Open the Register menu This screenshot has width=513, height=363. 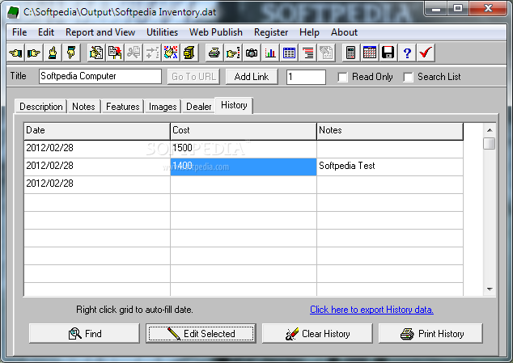pyautogui.click(x=271, y=32)
